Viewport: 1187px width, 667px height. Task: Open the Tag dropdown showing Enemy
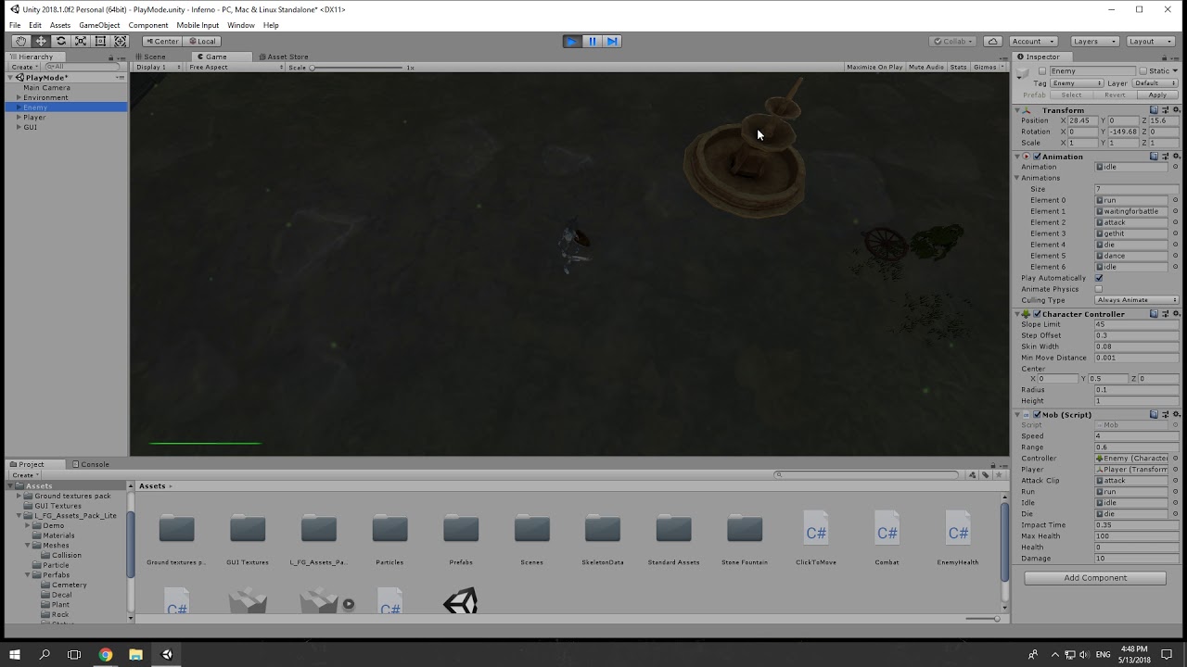pos(1077,83)
